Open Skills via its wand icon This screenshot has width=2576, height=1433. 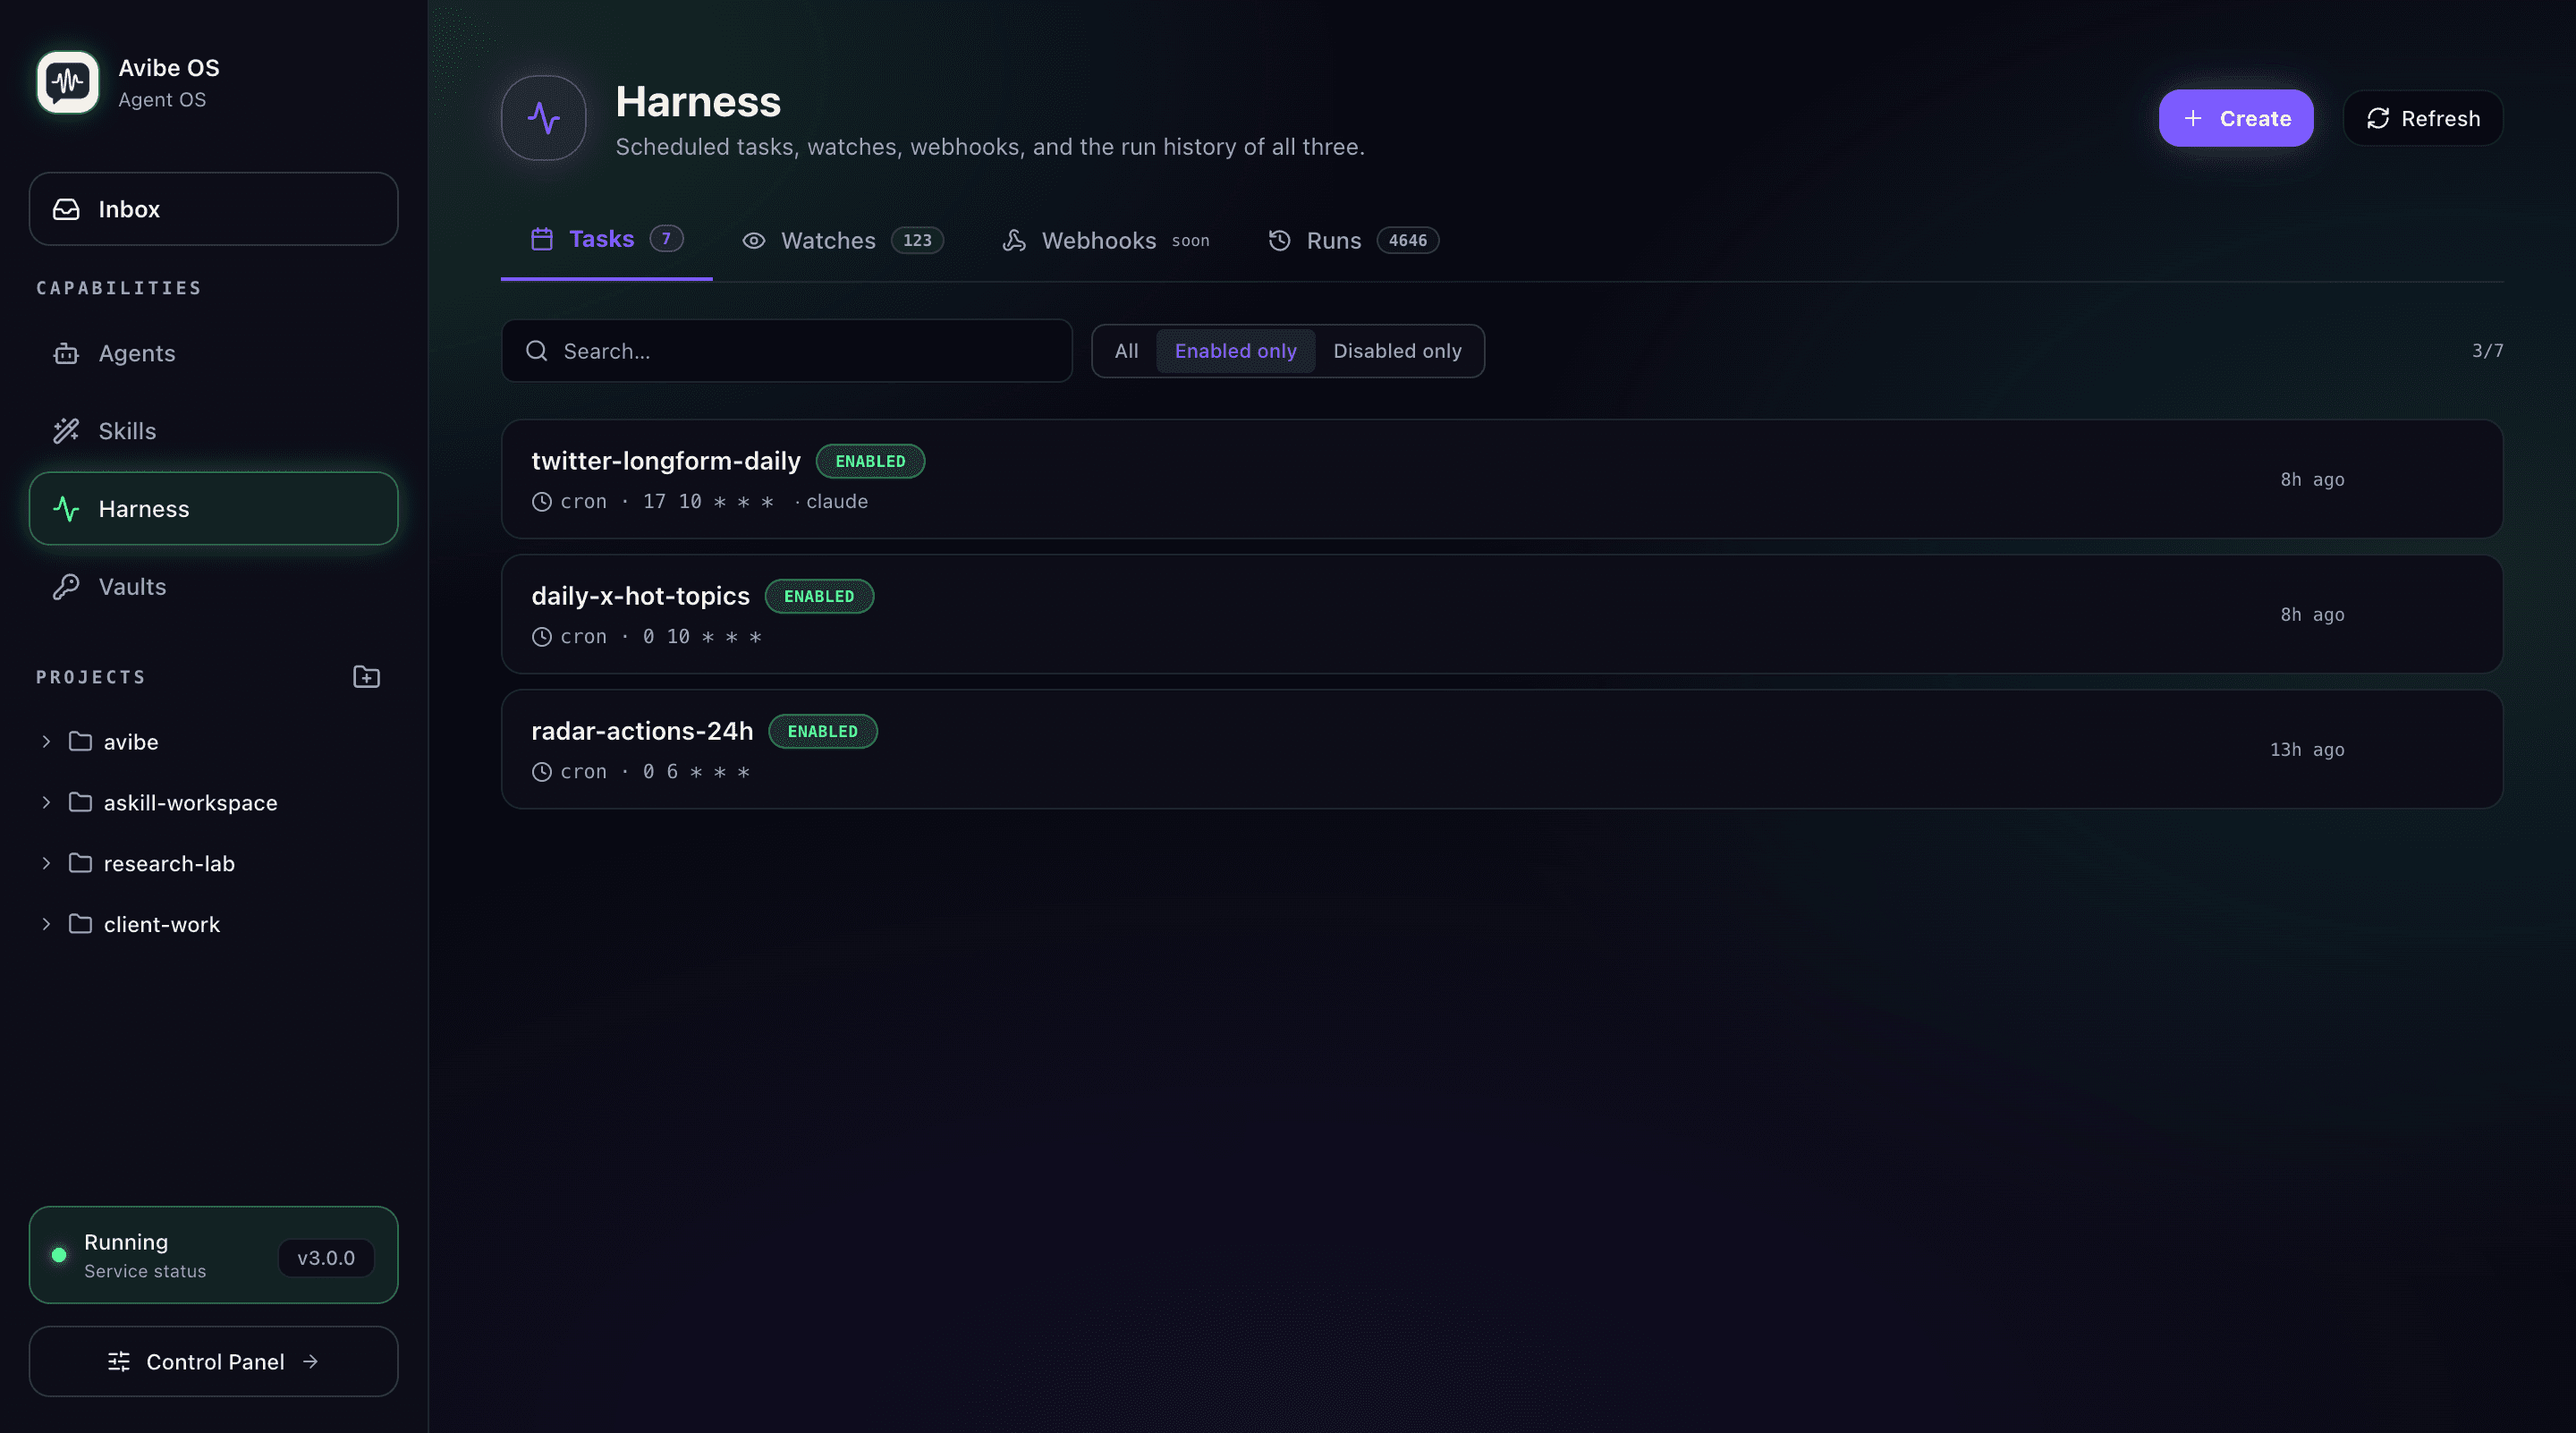pos(66,431)
